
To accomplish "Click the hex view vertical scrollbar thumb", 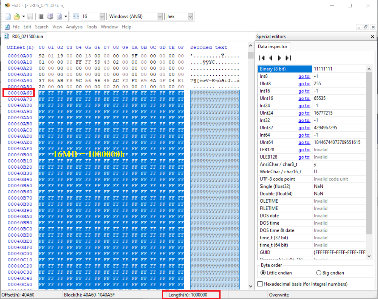I will click(x=250, y=56).
